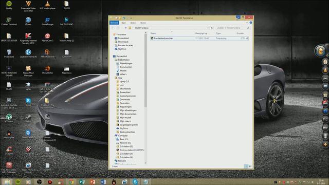Open Koppelingen folder in tree
Viewport: 329px width, 185px height.
(125, 107)
